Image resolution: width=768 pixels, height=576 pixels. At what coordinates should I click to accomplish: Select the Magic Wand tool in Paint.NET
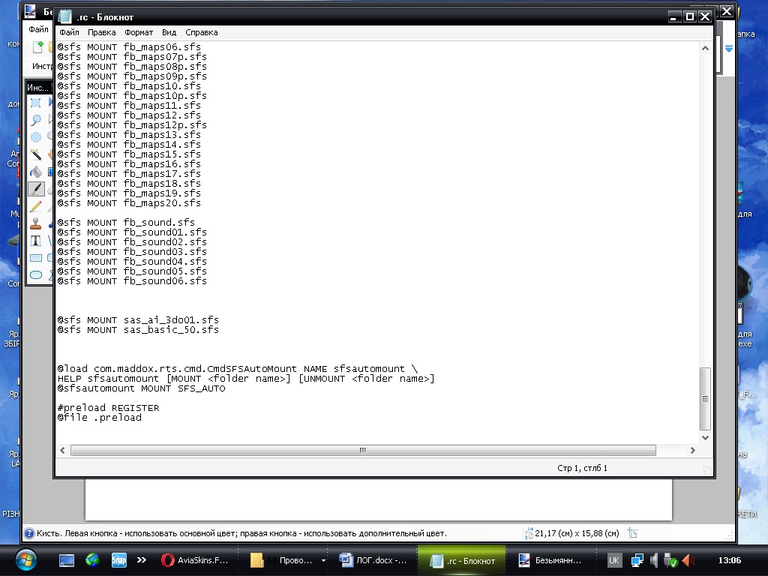[x=36, y=154]
